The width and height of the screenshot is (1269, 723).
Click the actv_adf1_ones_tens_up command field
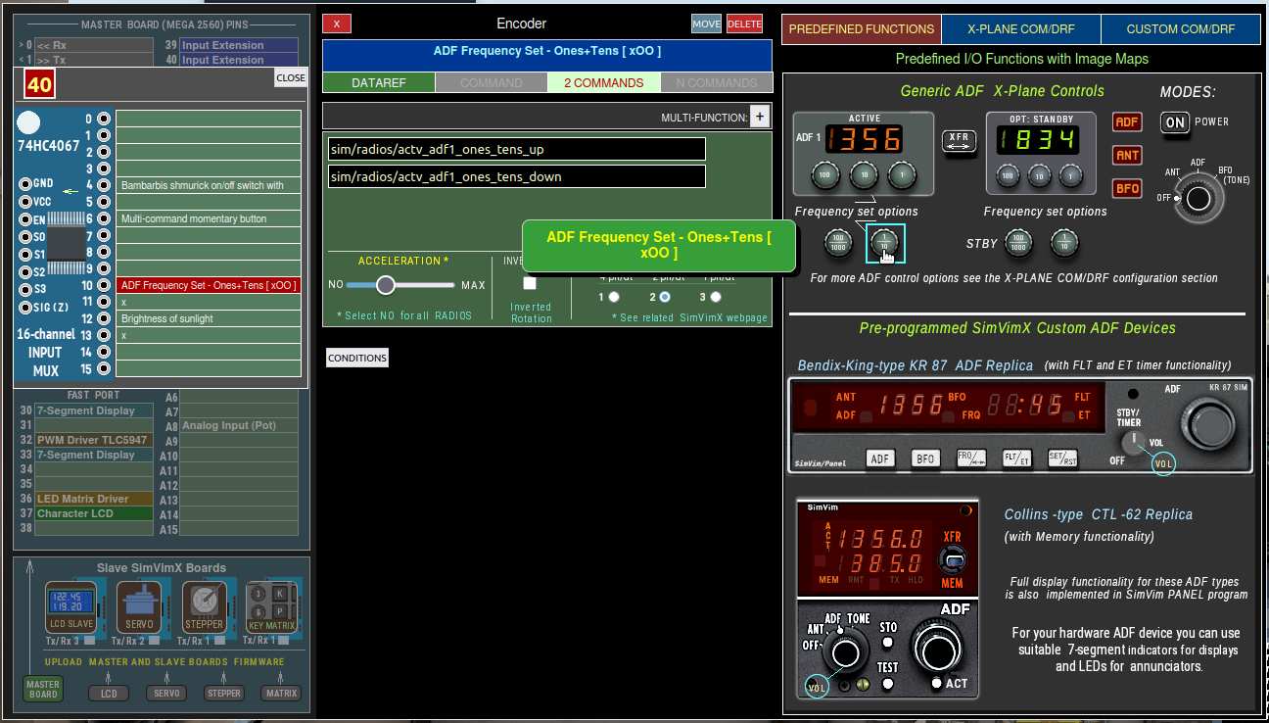(516, 149)
